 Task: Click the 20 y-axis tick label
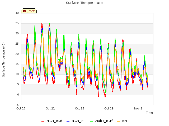pyautogui.click(x=17, y=54)
